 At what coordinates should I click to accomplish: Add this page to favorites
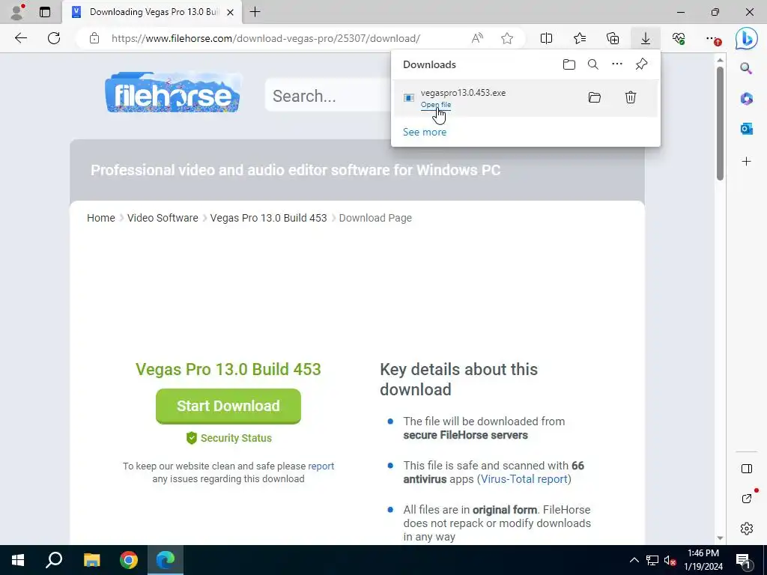507,38
